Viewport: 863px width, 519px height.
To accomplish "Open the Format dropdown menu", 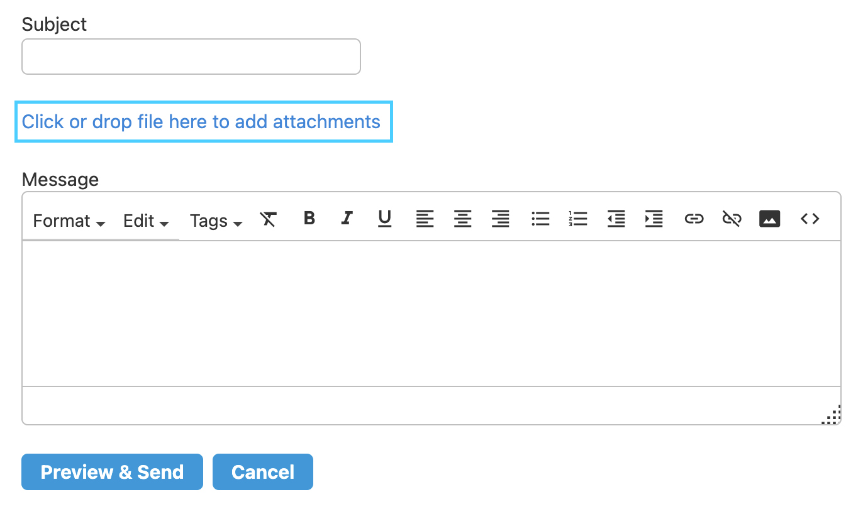I will coord(69,221).
